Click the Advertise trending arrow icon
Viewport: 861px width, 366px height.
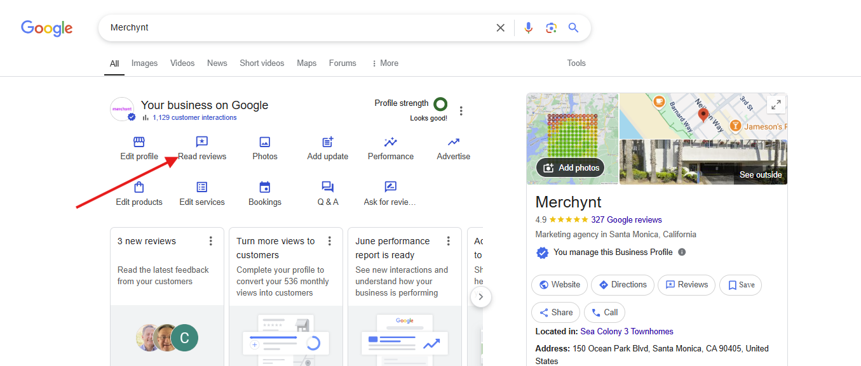[x=454, y=142]
